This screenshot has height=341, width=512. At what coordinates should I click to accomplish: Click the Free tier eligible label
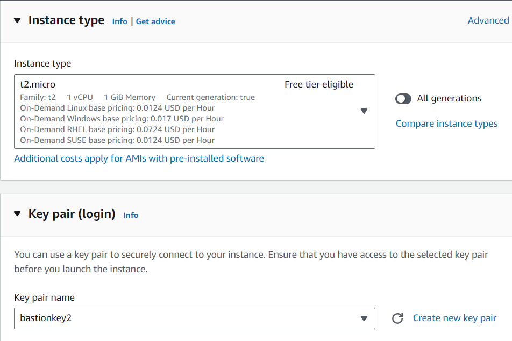(x=319, y=84)
